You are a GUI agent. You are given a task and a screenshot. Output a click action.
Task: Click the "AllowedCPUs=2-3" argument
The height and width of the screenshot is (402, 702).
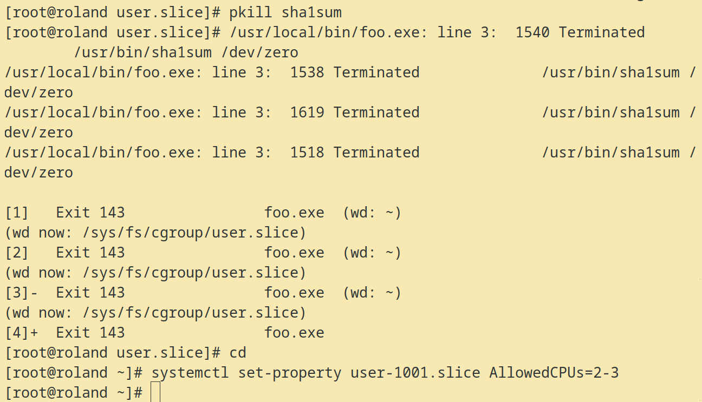554,373
